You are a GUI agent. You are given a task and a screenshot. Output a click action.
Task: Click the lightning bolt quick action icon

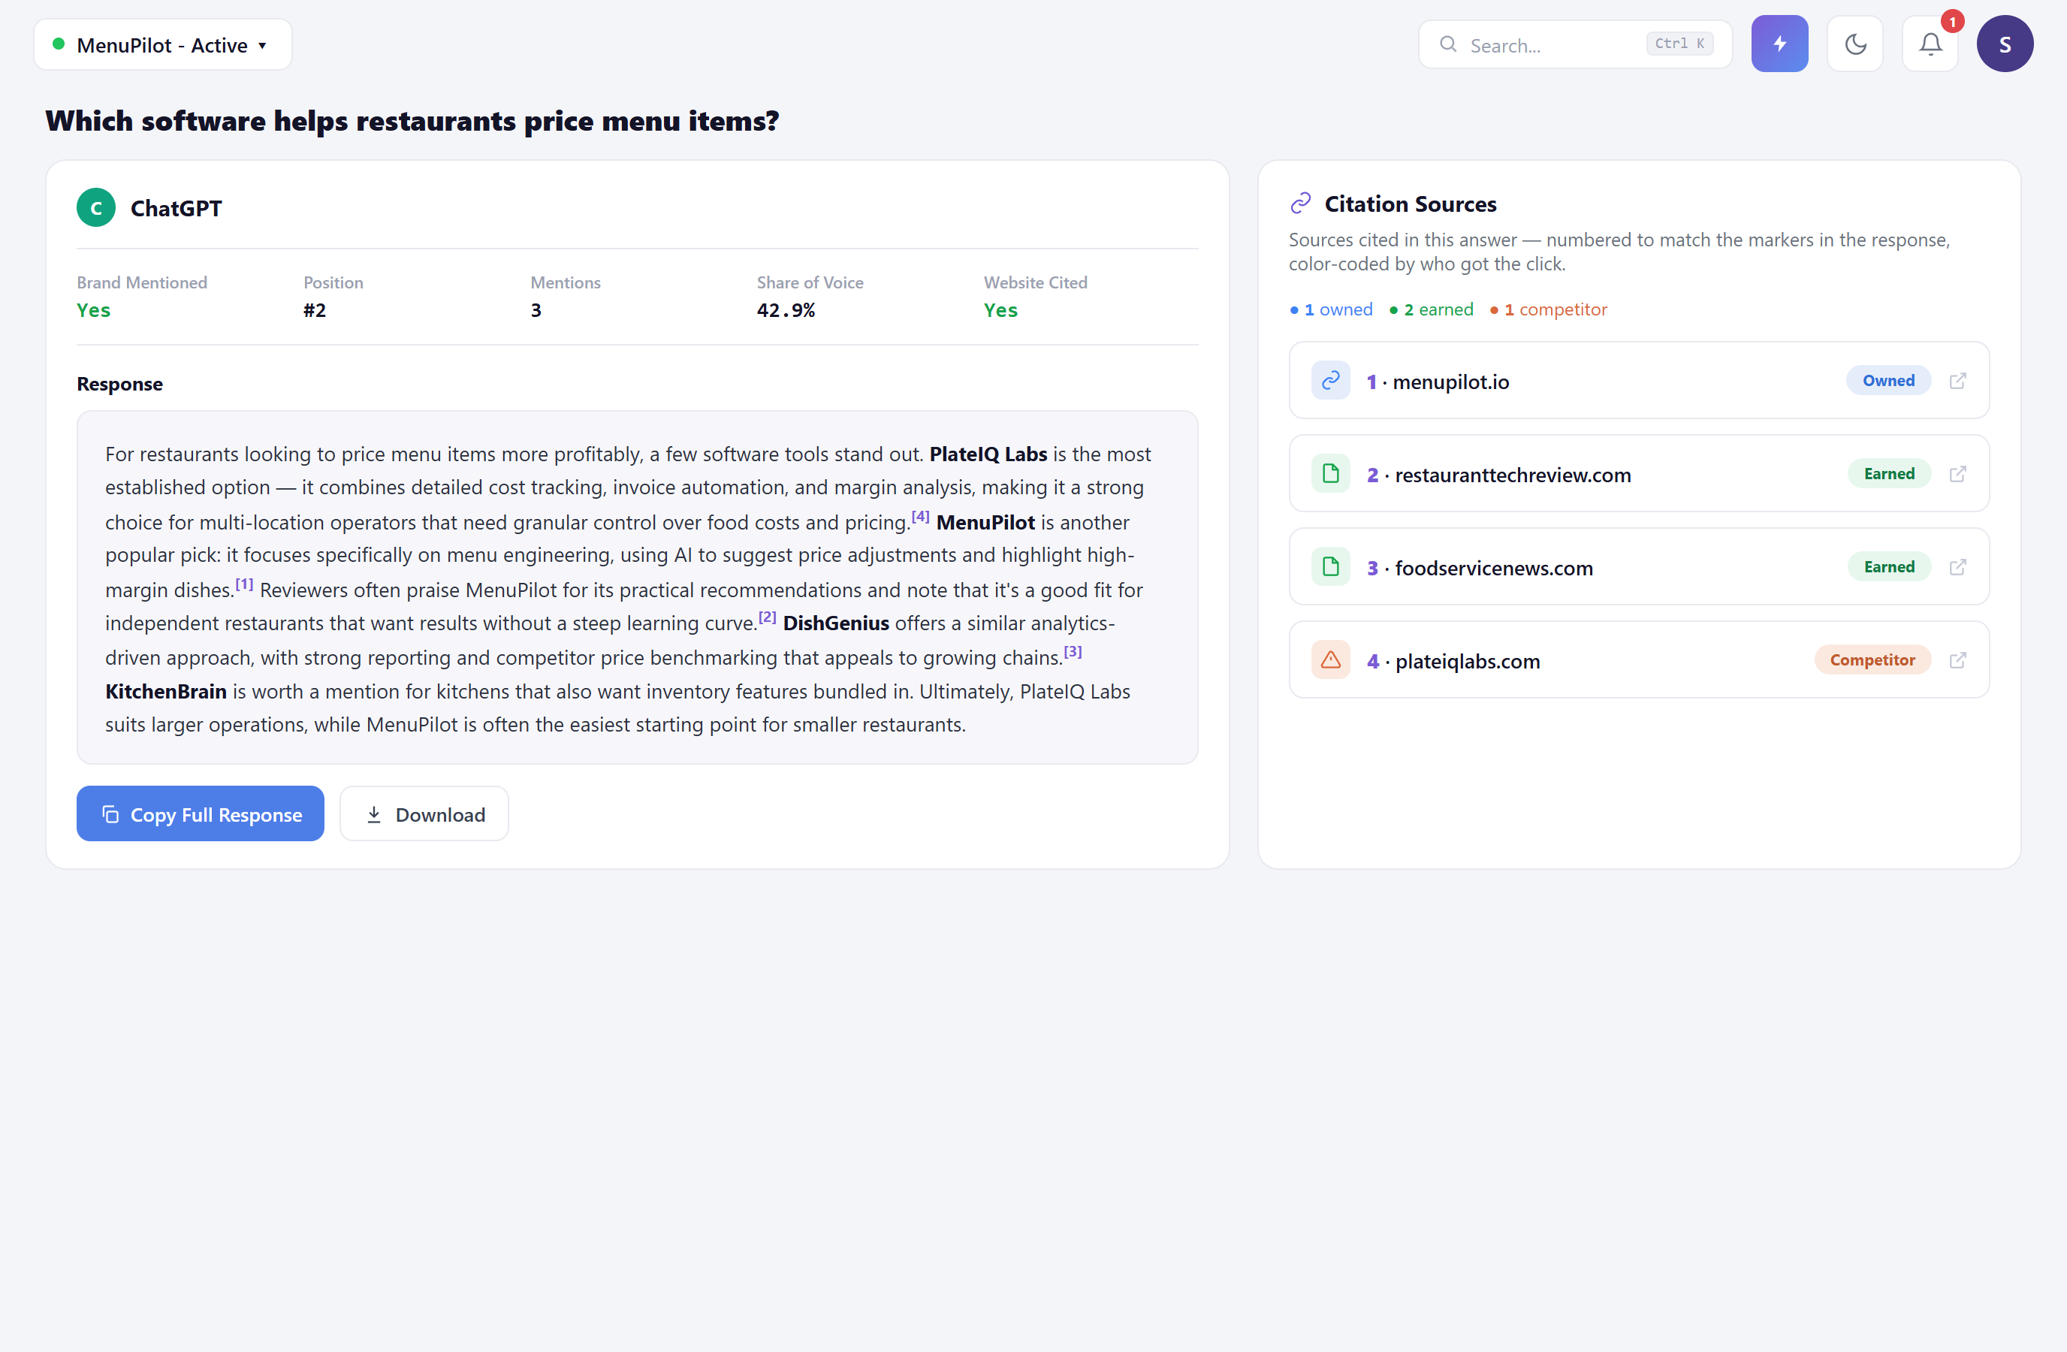pyautogui.click(x=1779, y=44)
